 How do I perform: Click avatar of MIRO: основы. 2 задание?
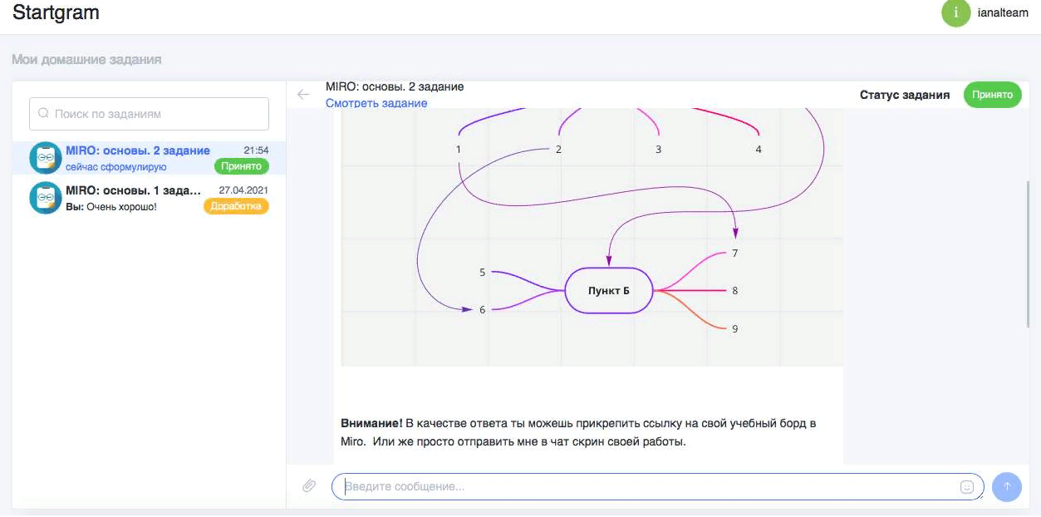45,158
